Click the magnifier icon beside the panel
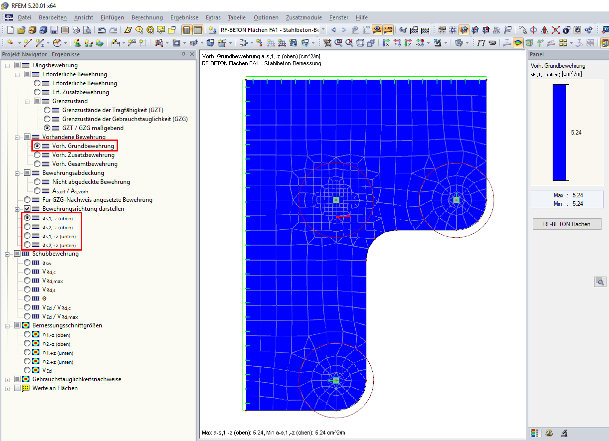The image size is (609, 441). pyautogui.click(x=600, y=282)
